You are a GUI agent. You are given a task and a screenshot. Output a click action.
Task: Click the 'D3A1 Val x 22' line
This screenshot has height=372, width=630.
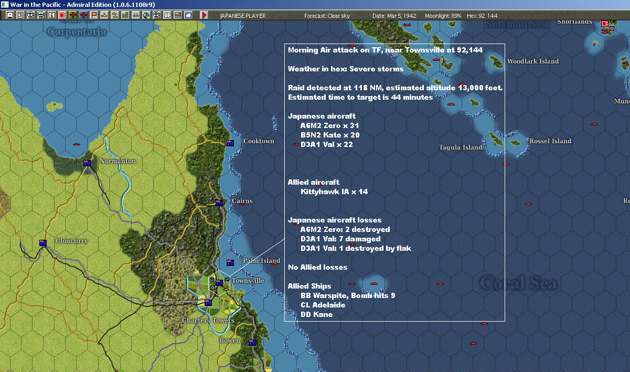(x=327, y=145)
